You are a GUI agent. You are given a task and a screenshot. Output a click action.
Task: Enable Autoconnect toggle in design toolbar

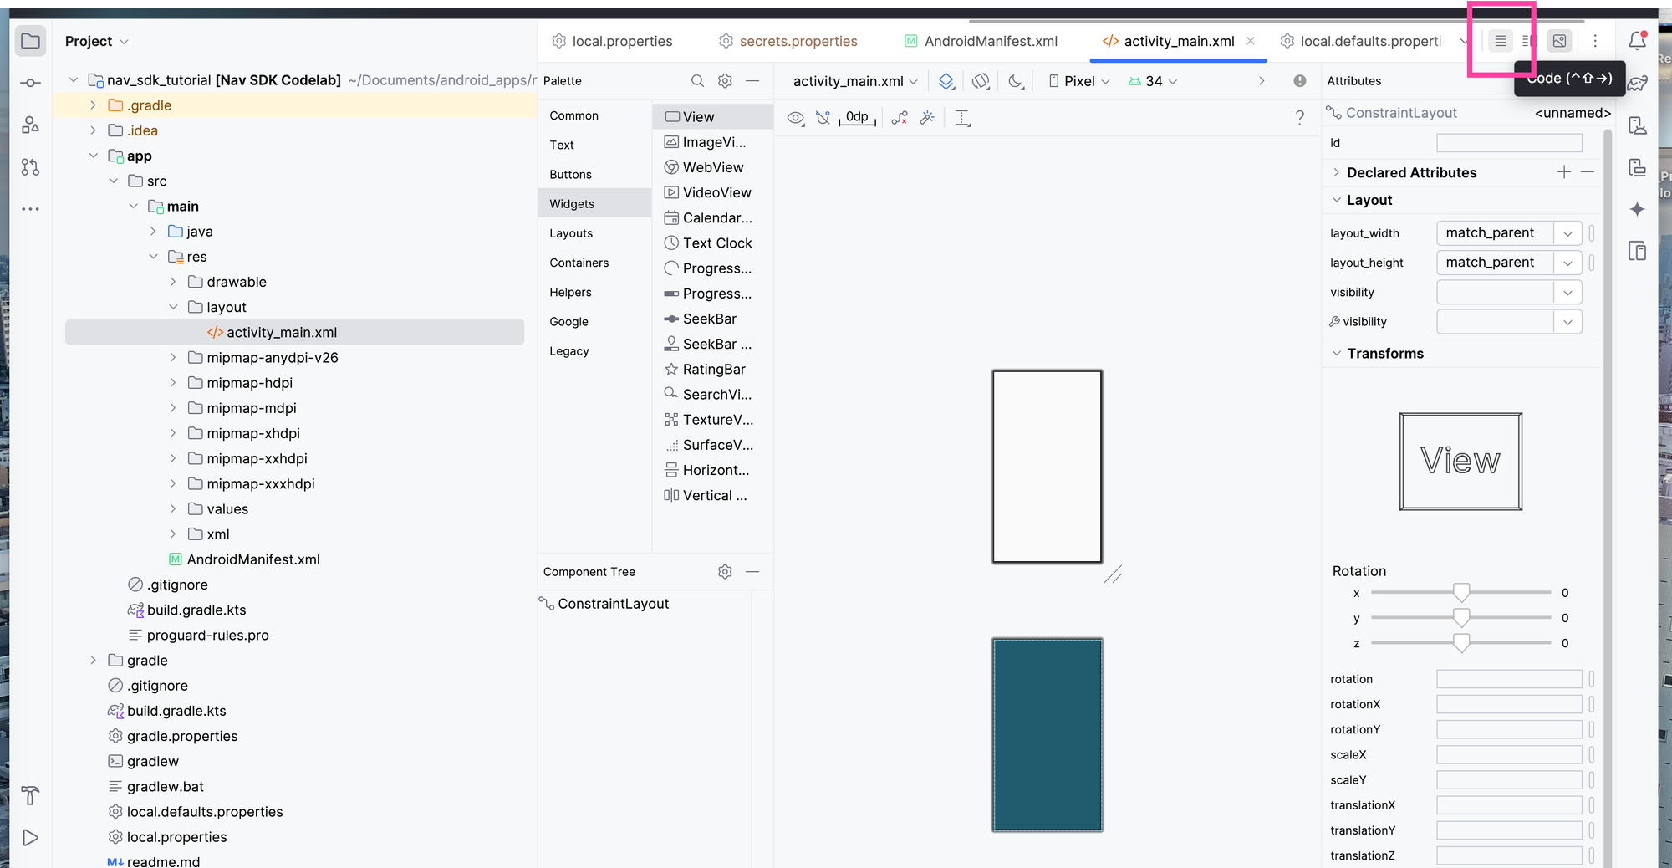[x=823, y=118]
